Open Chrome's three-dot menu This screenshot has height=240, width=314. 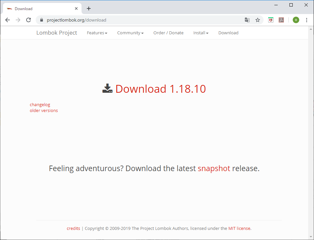[306, 20]
